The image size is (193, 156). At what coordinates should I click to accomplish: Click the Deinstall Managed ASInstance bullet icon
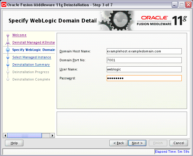(x=8, y=43)
